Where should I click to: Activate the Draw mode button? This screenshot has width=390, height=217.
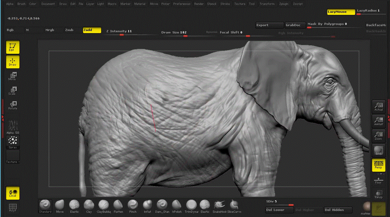[13, 62]
